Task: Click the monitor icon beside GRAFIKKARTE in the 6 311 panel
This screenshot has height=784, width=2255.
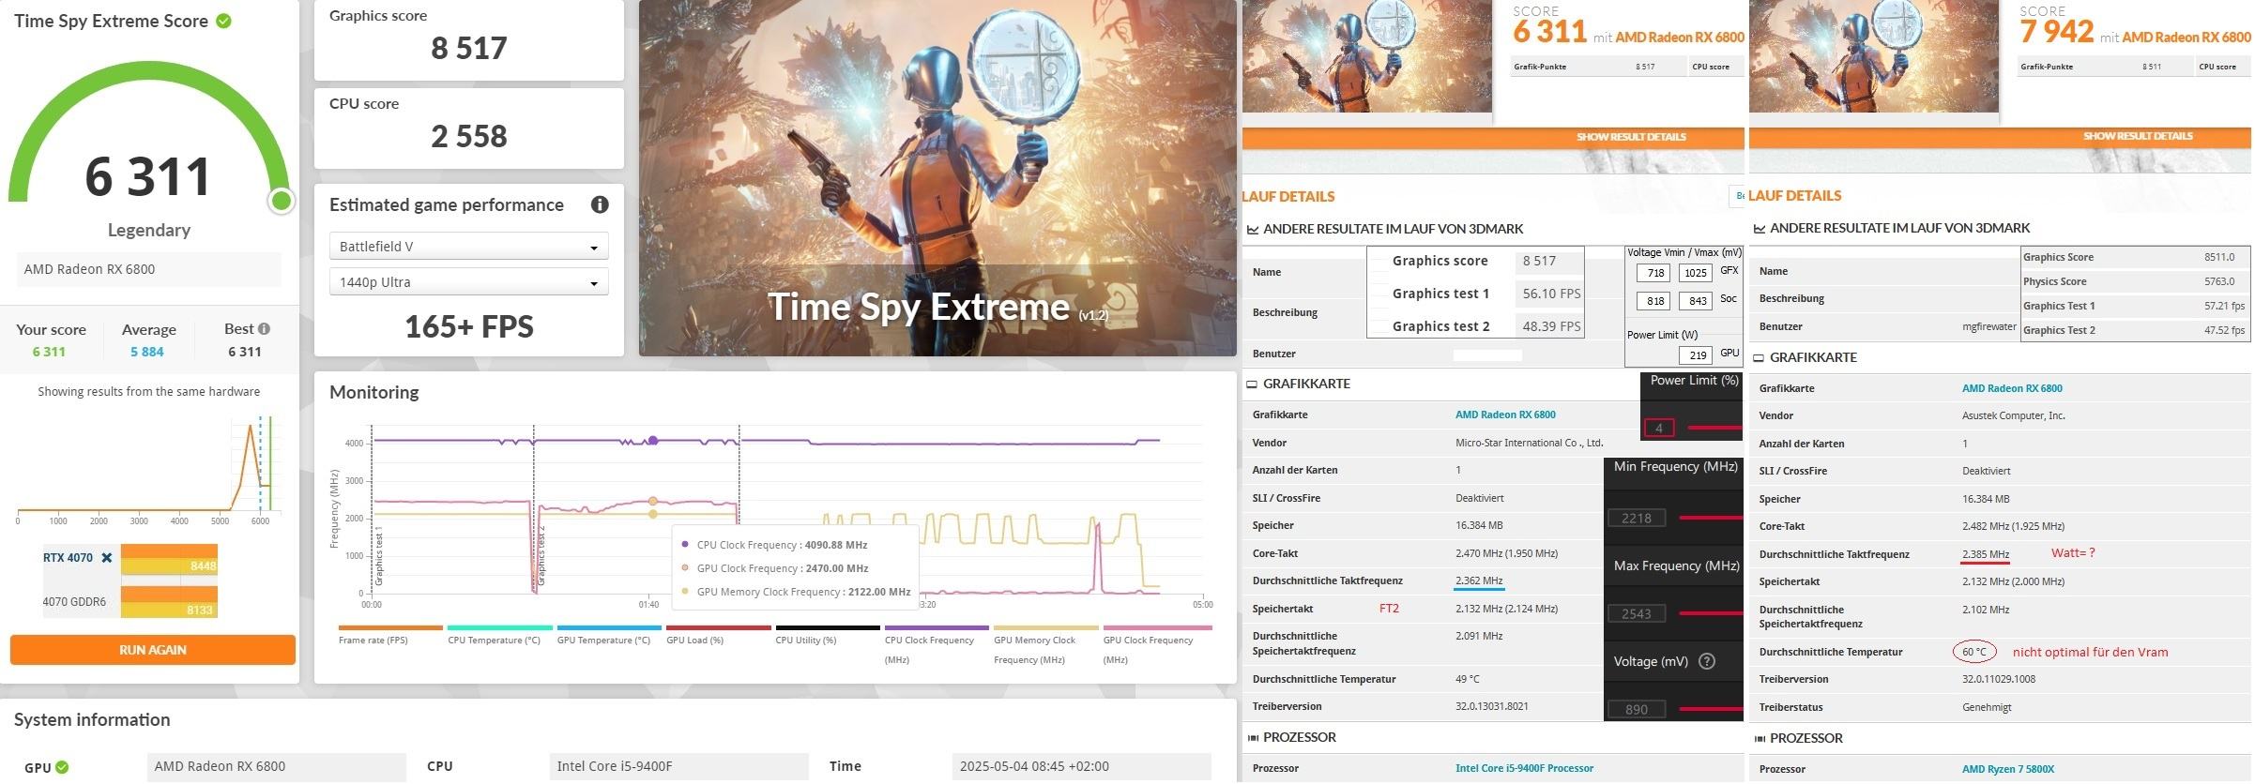Action: pyautogui.click(x=1252, y=384)
